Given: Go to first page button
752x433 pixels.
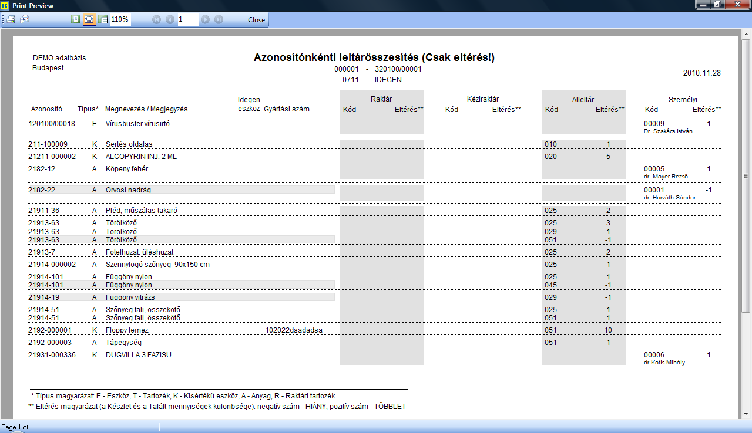Looking at the screenshot, I should [156, 19].
